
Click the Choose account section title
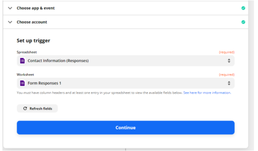pyautogui.click(x=32, y=22)
